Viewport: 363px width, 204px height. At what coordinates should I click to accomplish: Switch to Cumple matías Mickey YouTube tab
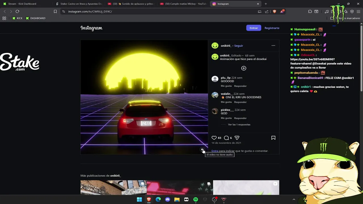pos(183,4)
